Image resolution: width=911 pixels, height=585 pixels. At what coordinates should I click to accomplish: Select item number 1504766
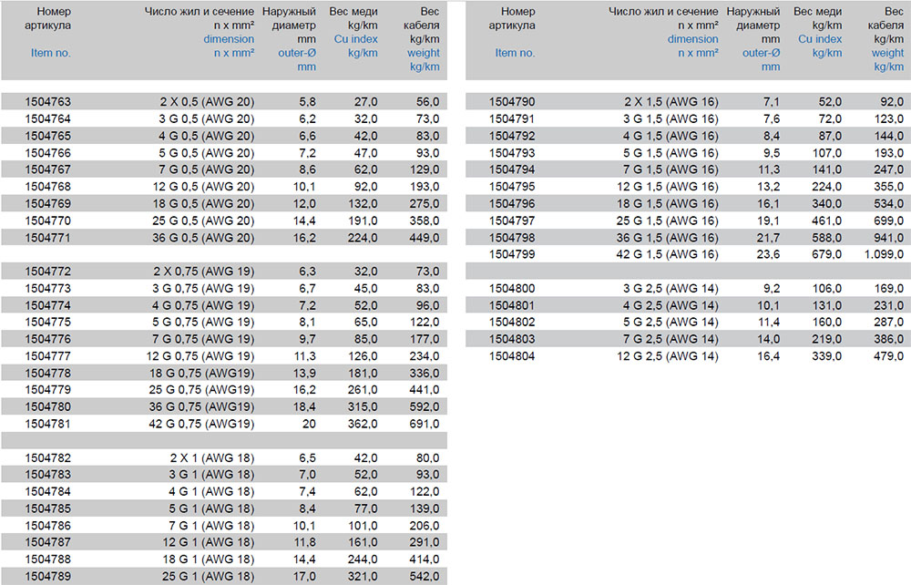point(47,153)
